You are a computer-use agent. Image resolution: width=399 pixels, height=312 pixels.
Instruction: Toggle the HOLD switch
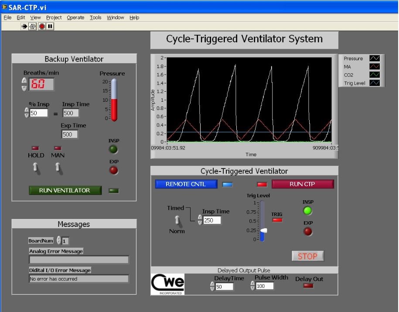tap(37, 167)
